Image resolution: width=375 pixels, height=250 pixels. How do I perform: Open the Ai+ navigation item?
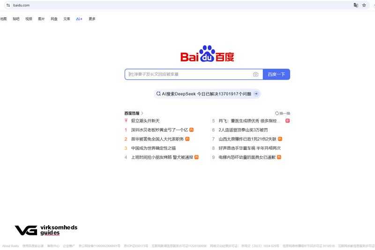point(79,19)
